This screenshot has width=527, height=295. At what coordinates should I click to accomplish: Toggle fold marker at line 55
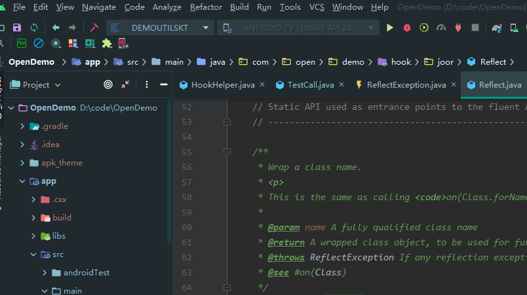(227, 152)
